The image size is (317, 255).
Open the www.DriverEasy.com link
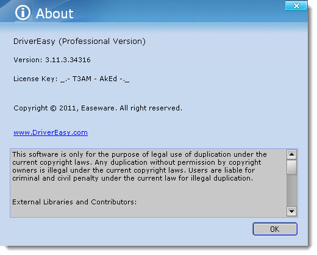click(51, 132)
